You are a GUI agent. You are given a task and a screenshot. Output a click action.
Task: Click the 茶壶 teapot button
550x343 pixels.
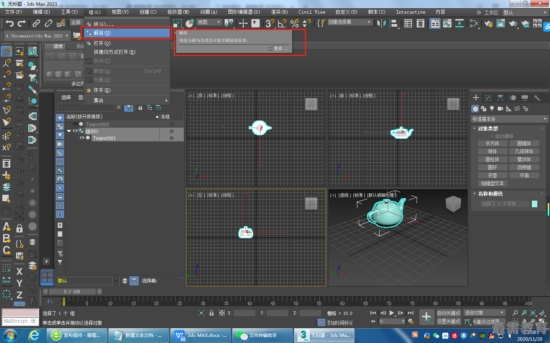pyautogui.click(x=493, y=175)
